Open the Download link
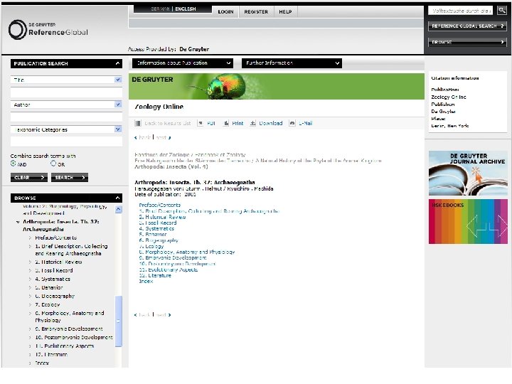This screenshot has width=512, height=384. point(271,123)
